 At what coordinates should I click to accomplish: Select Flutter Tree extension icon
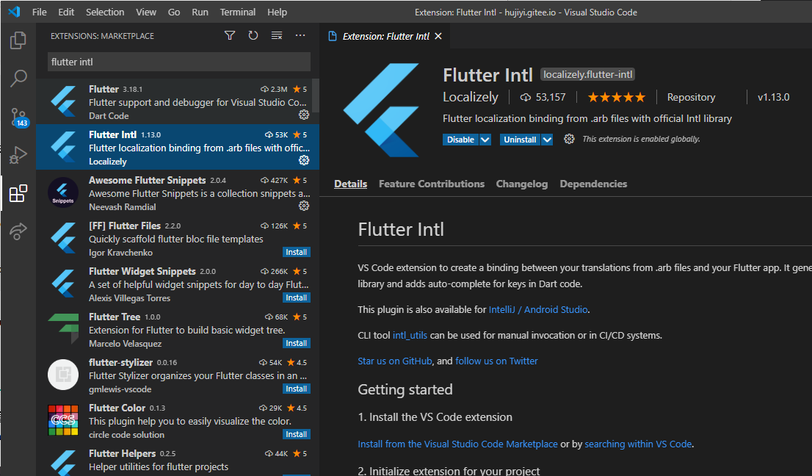point(63,329)
